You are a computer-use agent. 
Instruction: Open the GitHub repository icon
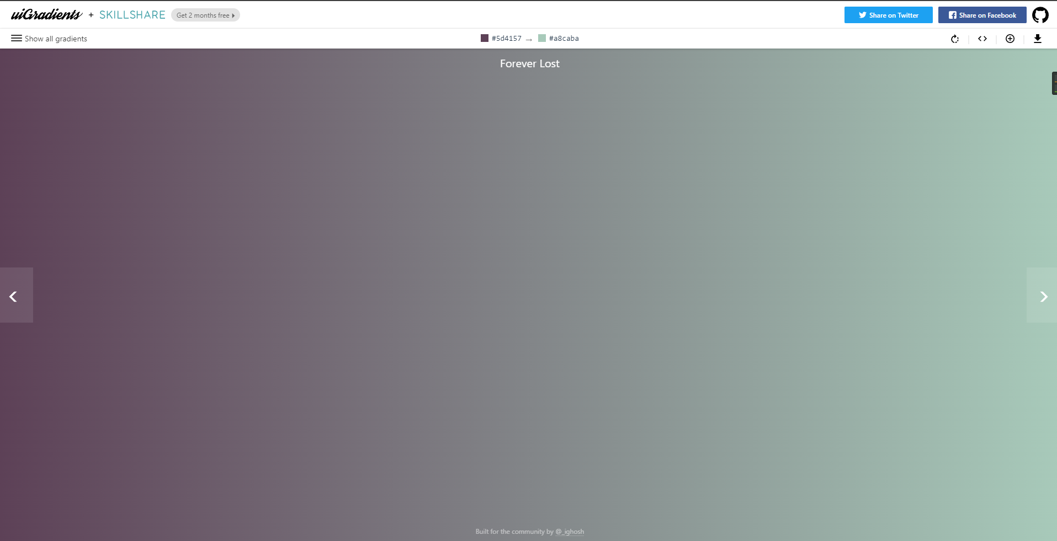(1040, 15)
